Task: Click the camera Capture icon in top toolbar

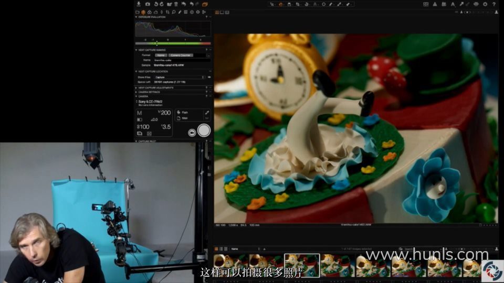Action: coord(148,4)
